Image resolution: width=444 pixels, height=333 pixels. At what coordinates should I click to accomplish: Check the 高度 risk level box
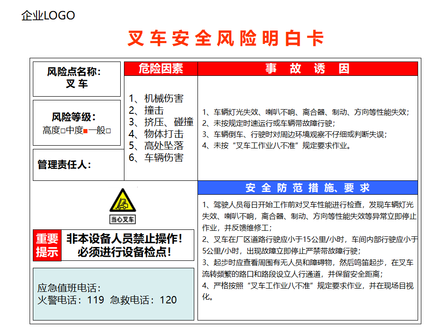pos(63,131)
